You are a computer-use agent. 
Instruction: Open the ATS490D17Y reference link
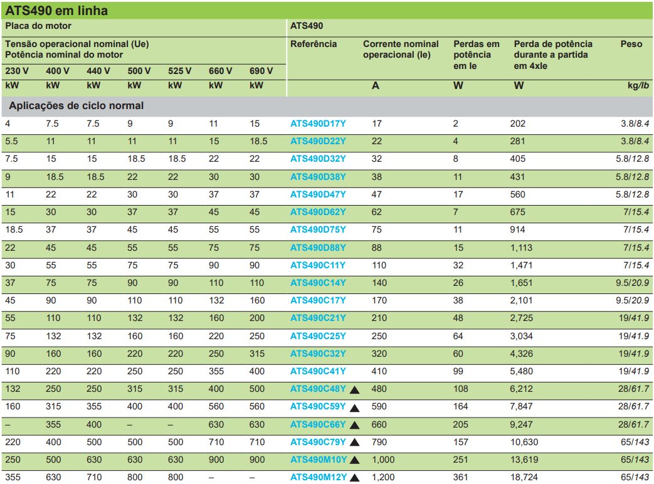318,124
